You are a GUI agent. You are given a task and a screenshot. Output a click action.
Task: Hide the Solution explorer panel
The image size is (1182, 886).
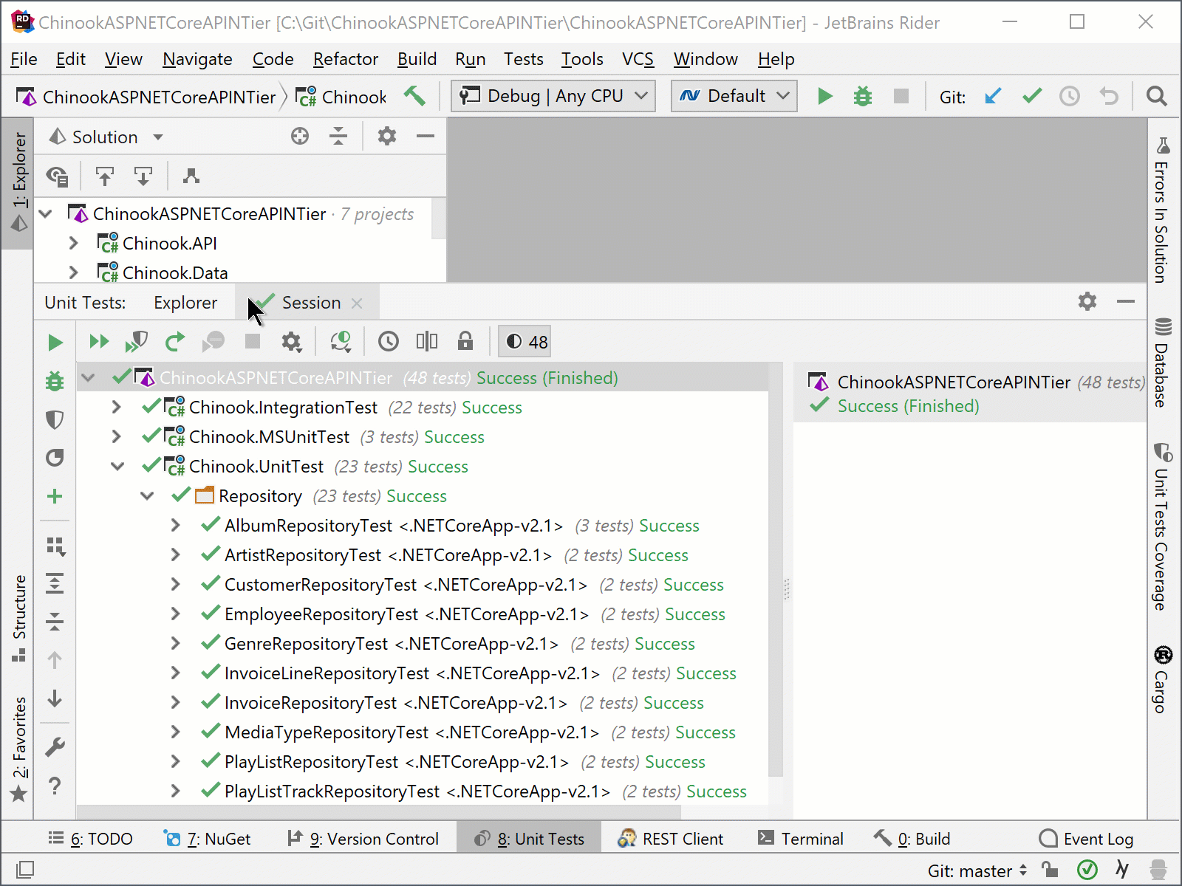(426, 136)
